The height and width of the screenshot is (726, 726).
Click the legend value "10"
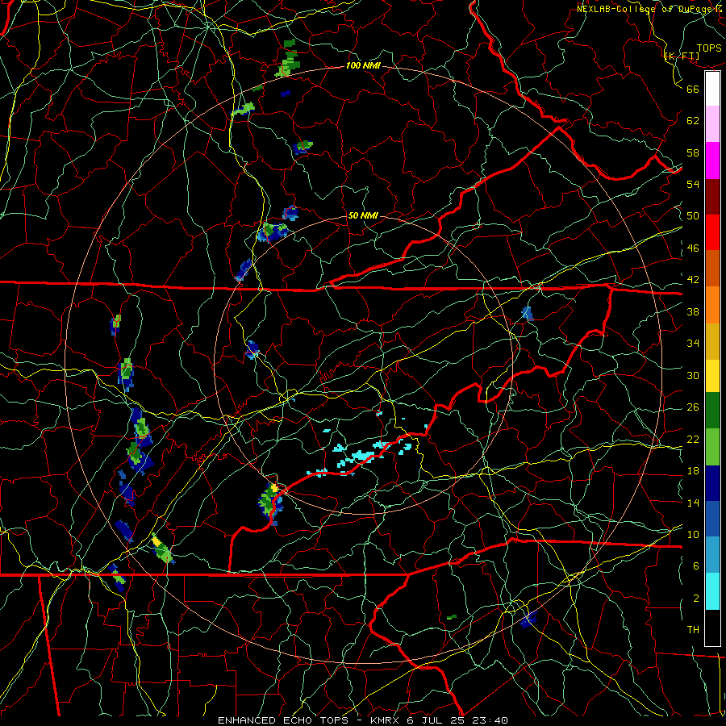[x=693, y=534]
